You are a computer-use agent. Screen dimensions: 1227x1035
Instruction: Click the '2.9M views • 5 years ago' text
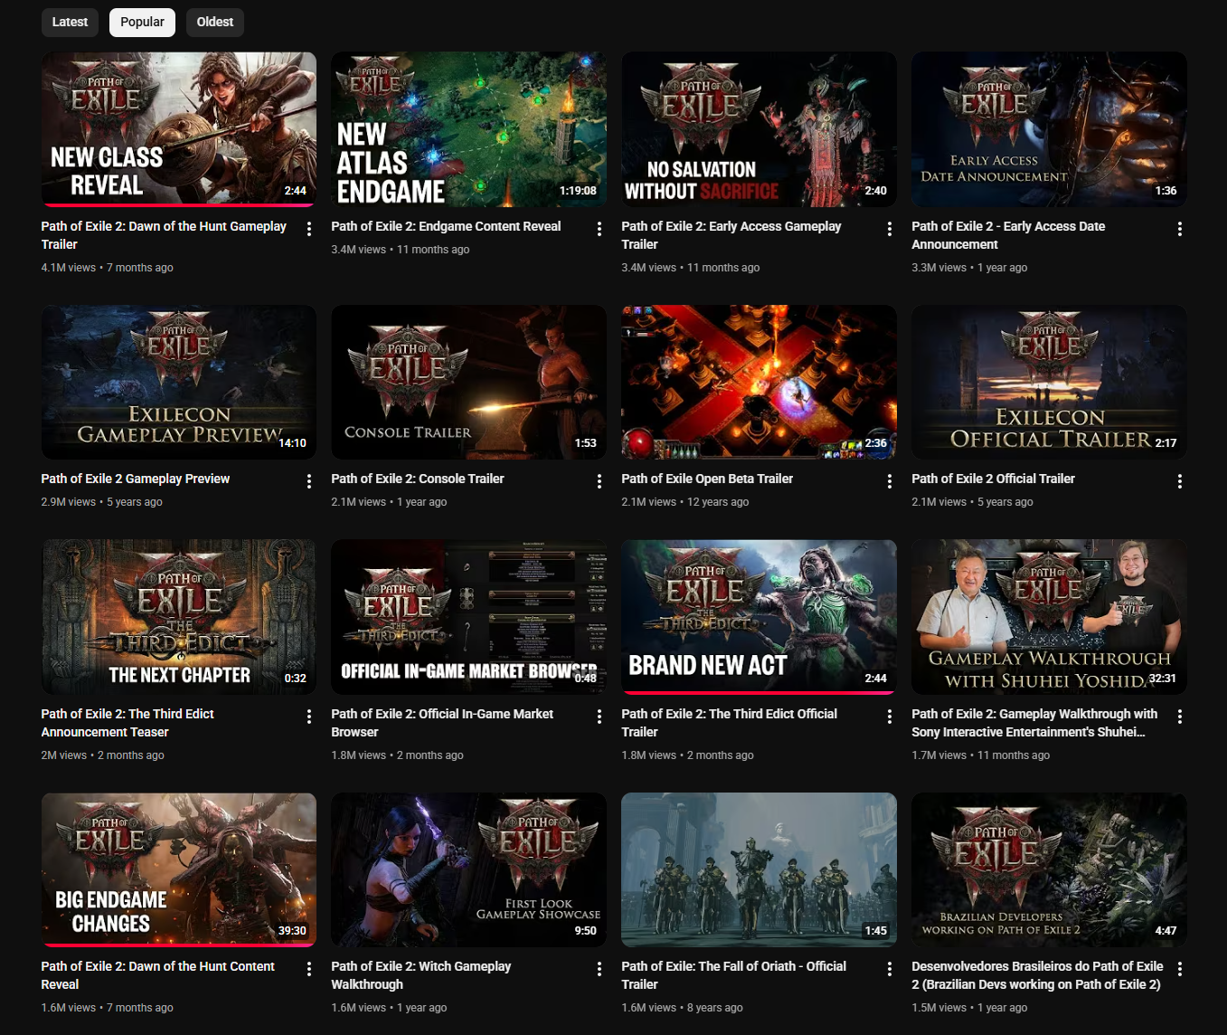tap(101, 502)
